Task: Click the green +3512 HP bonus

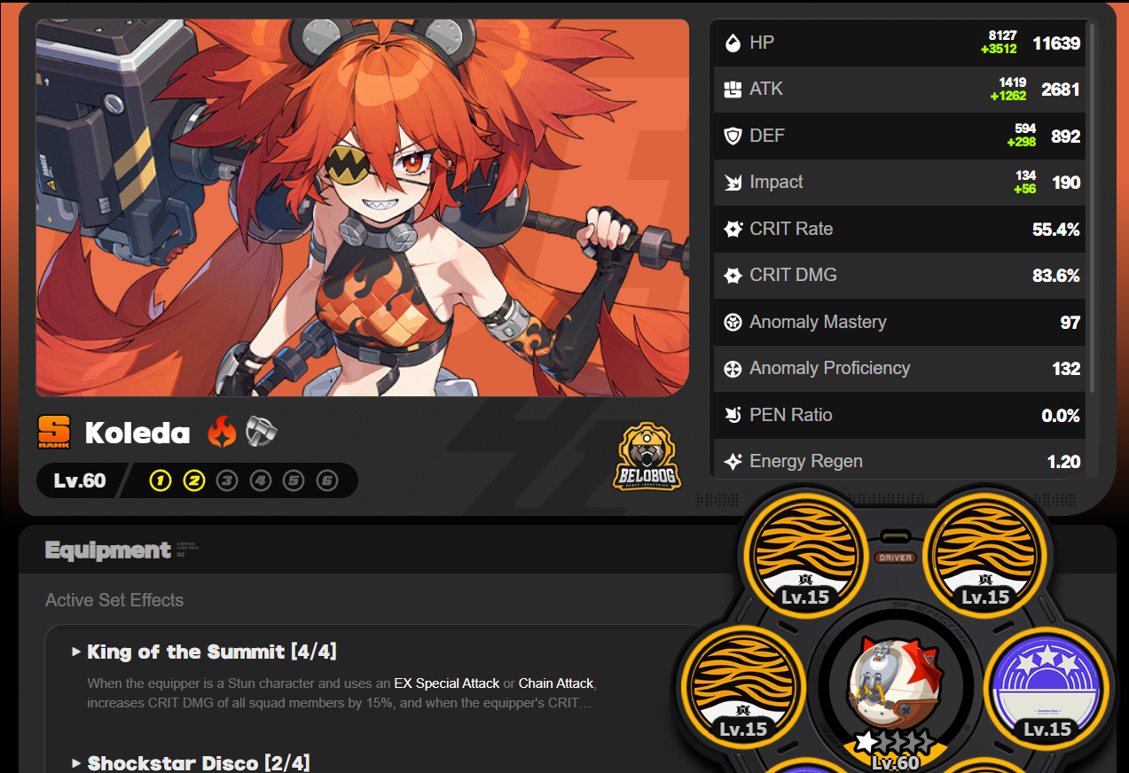Action: pyautogui.click(x=999, y=49)
